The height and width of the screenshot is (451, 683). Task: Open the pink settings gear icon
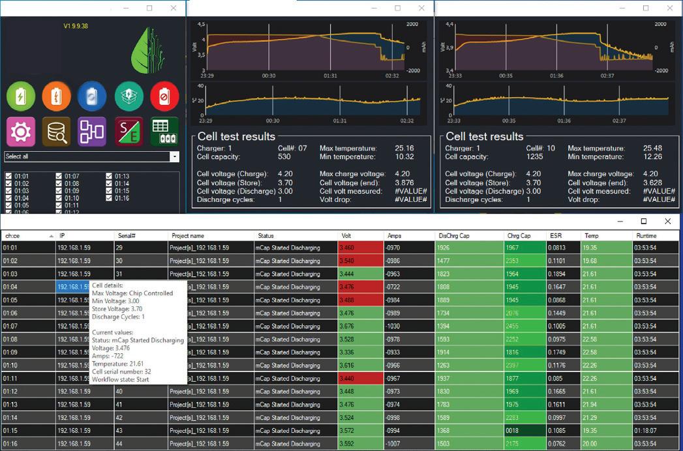pyautogui.click(x=21, y=132)
